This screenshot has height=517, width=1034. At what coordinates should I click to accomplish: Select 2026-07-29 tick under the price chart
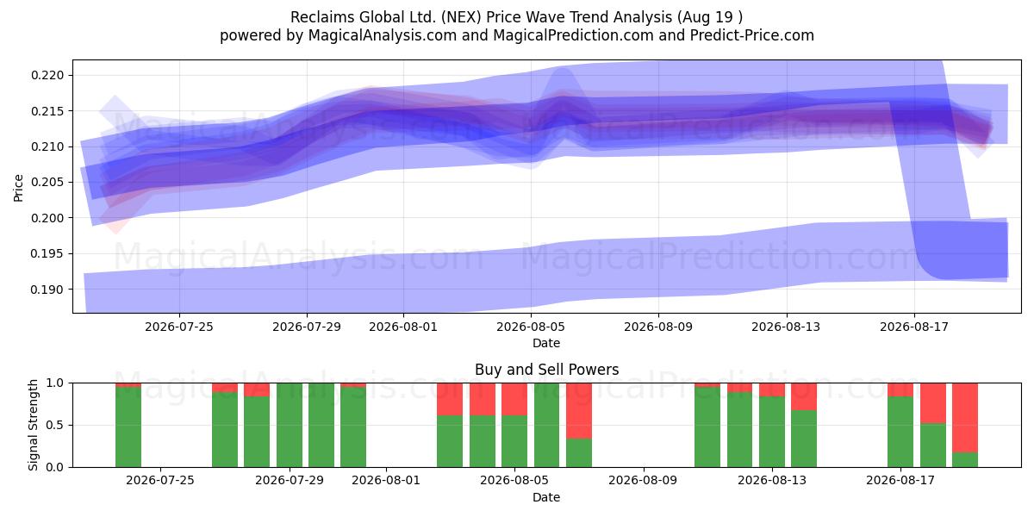pyautogui.click(x=308, y=327)
